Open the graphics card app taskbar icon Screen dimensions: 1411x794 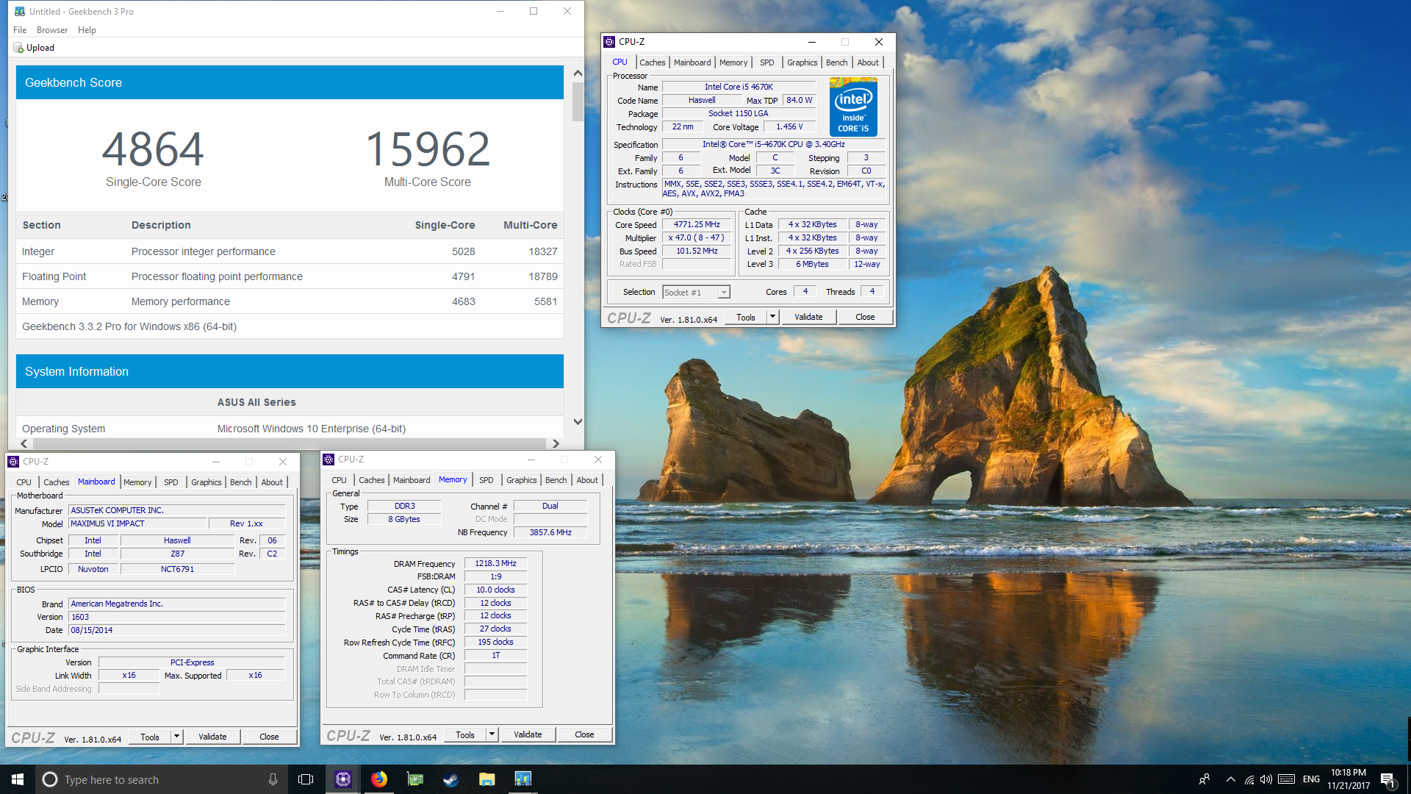pyautogui.click(x=415, y=779)
